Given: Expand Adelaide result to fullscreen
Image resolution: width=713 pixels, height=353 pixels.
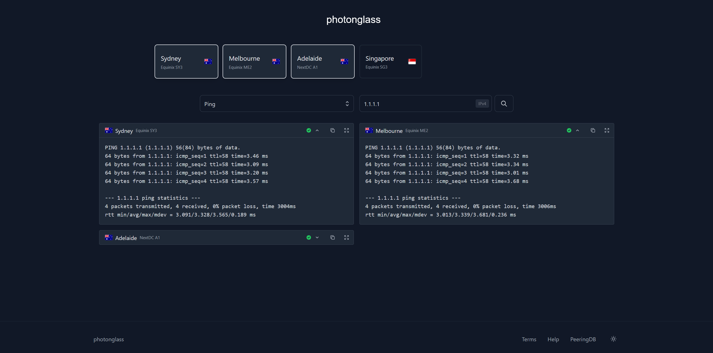Looking at the screenshot, I should click(x=347, y=237).
